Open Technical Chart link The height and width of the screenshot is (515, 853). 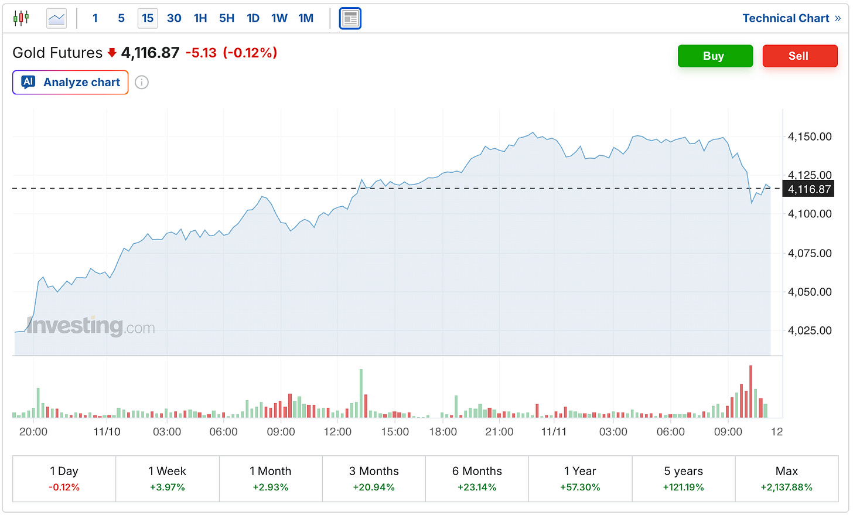791,18
